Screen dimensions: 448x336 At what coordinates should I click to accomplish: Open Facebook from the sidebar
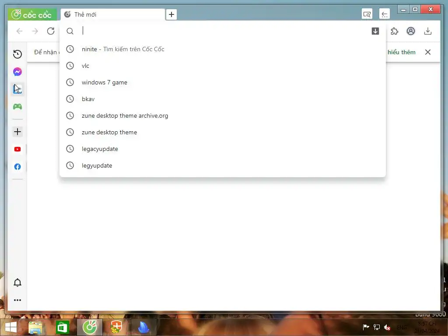pos(17,167)
